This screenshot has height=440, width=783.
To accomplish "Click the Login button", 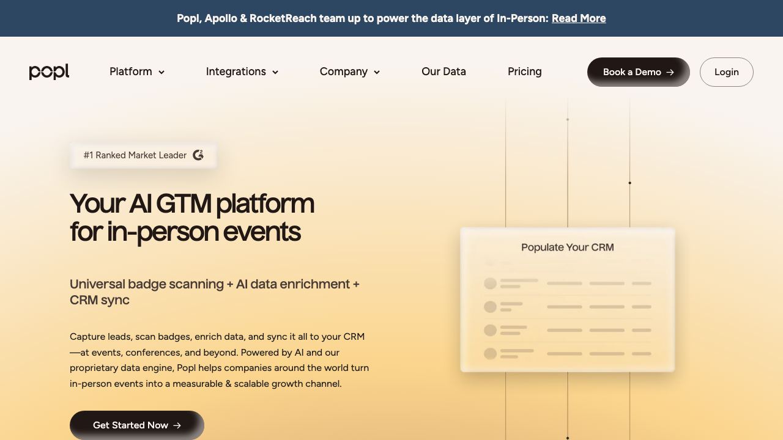I will click(x=727, y=72).
